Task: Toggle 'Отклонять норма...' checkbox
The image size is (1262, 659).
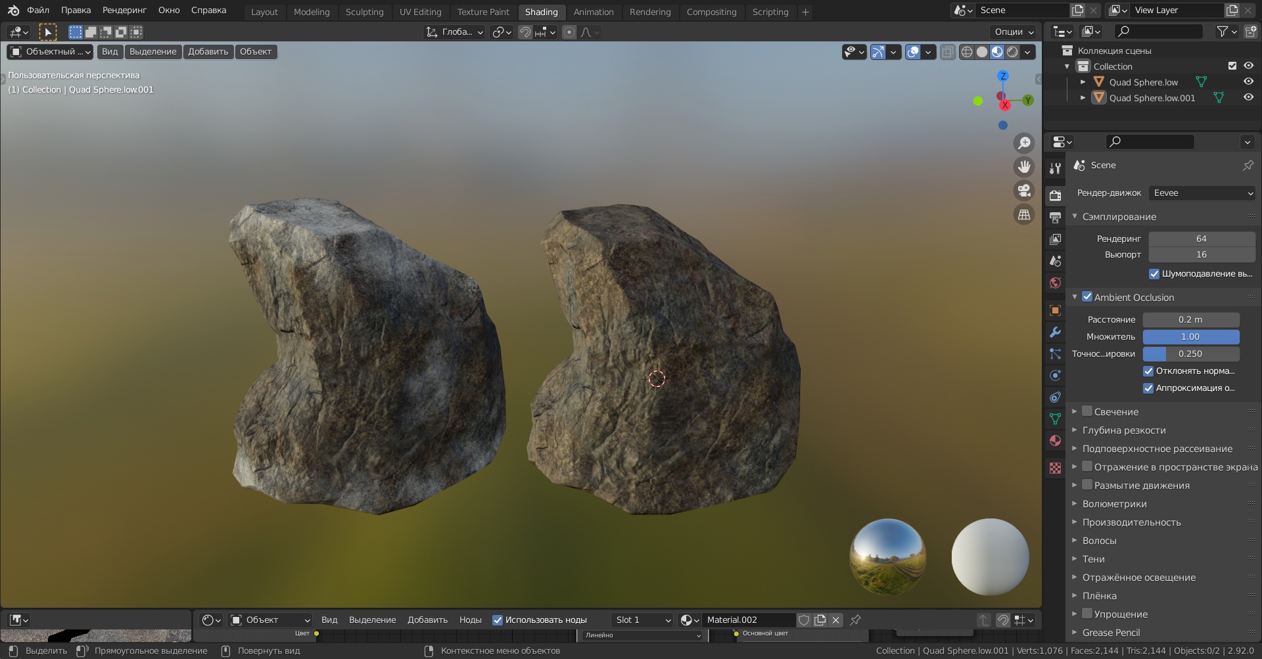Action: tap(1148, 371)
